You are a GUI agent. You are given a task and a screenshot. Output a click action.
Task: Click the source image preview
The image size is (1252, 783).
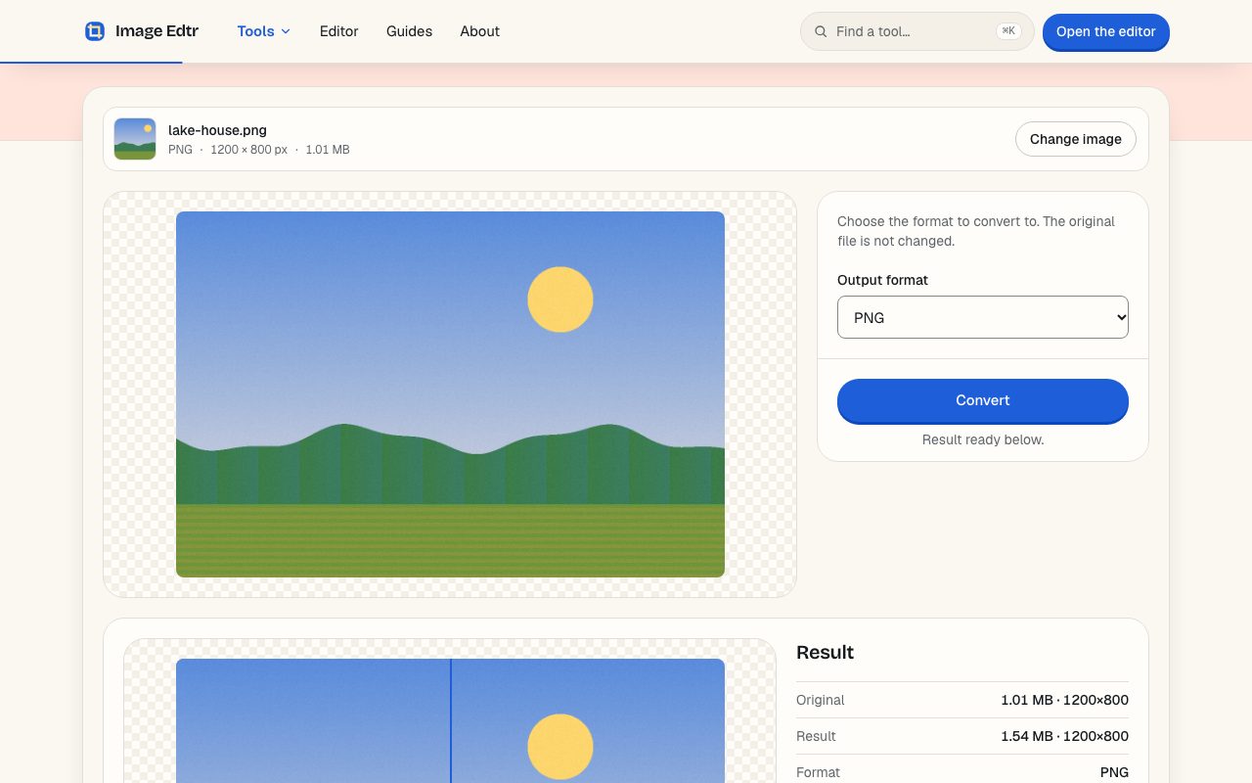(450, 394)
